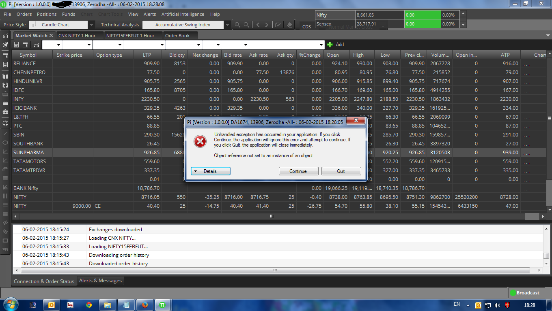552x311 pixels.
Task: Switch to the Alerts & Messages tab
Action: pyautogui.click(x=100, y=281)
